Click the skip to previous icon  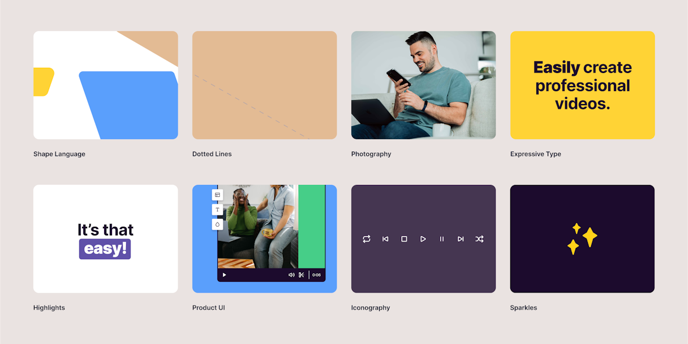click(x=385, y=239)
